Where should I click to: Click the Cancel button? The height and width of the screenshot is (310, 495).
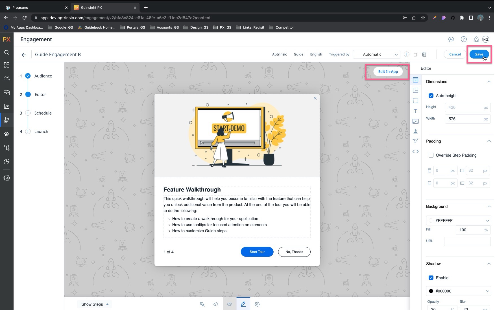[455, 54]
